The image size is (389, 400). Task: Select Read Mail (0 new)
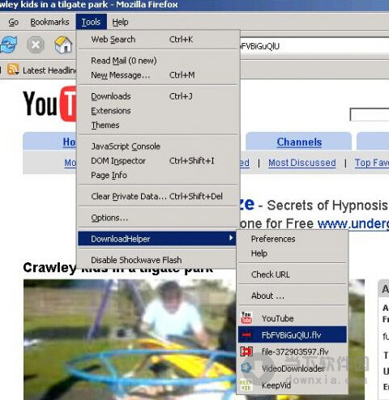pyautogui.click(x=158, y=61)
